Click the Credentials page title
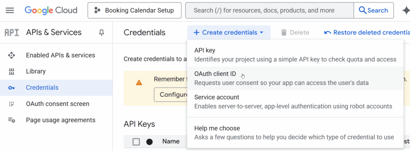The height and width of the screenshot is (151, 410). pos(144,33)
